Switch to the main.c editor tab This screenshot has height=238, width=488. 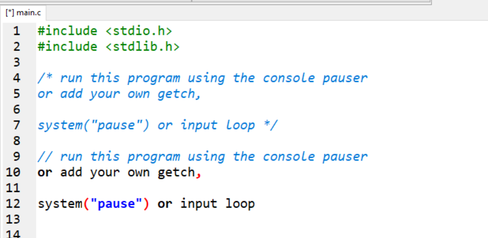tap(23, 13)
